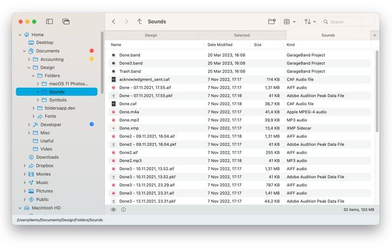This screenshot has width=392, height=250.
Task: Select the Done.caf file icon
Action: (114, 104)
